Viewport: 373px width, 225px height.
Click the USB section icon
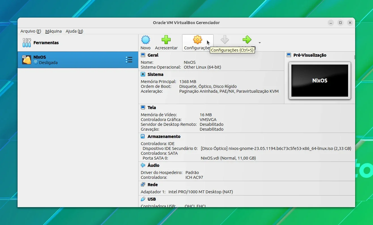pos(143,199)
